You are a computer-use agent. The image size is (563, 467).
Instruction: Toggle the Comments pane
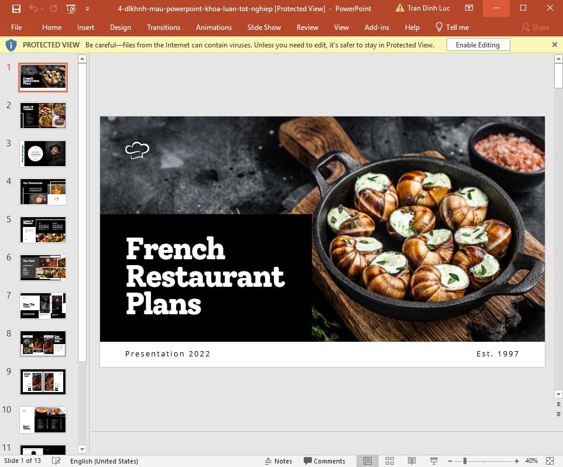(x=325, y=461)
